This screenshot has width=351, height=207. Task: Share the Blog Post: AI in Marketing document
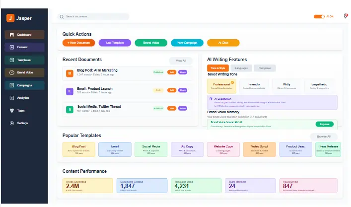(x=183, y=72)
